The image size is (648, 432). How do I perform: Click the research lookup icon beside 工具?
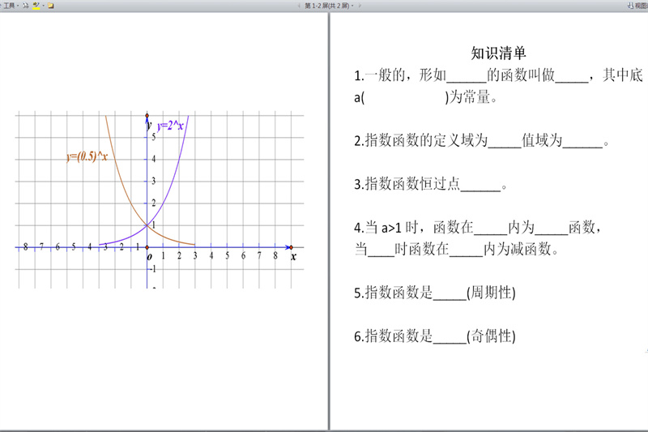point(25,5)
